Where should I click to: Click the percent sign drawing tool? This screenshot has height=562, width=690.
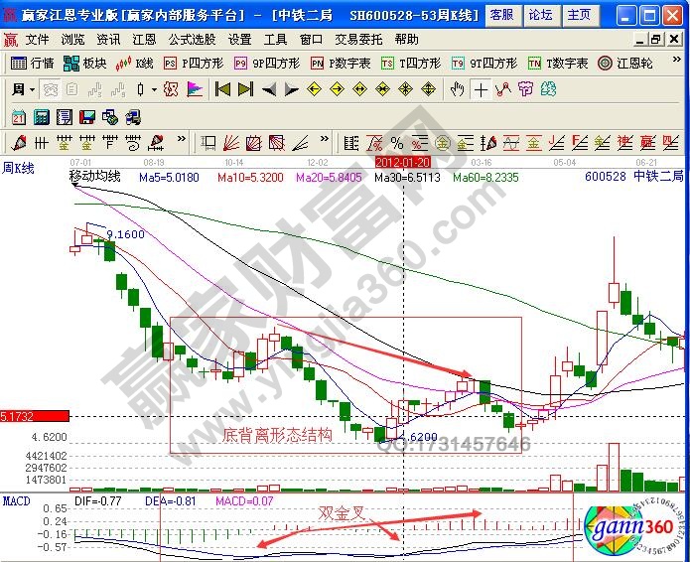pos(397,143)
